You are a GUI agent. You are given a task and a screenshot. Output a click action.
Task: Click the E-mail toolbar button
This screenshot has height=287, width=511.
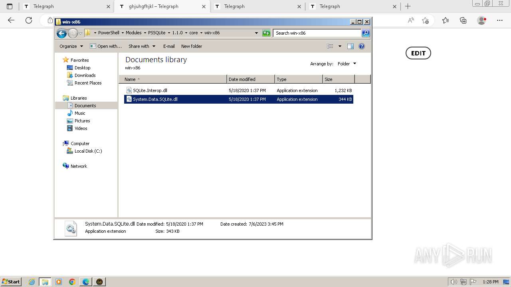click(x=169, y=46)
